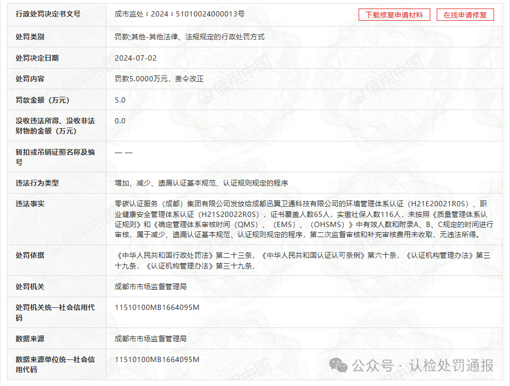Image resolution: width=510 pixels, height=386 pixels.
Task: Click the 数据来源单位统一社会信用代码 label
Action: 55,365
